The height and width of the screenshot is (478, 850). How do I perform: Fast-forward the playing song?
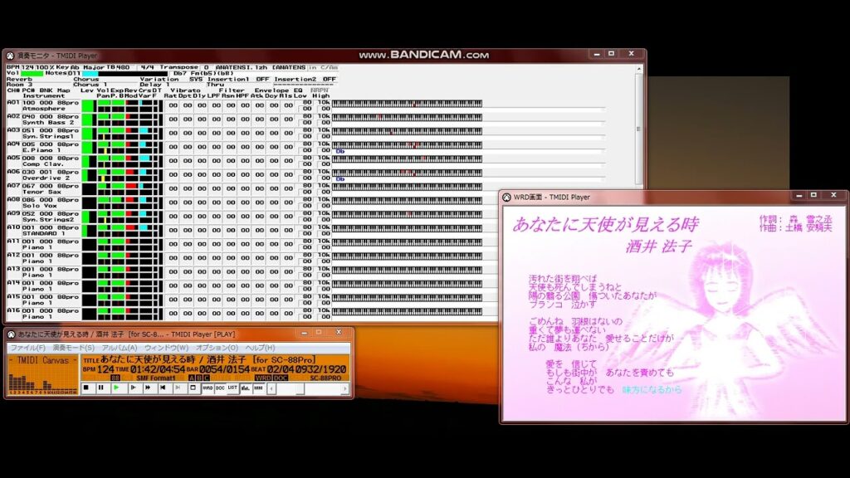click(146, 388)
